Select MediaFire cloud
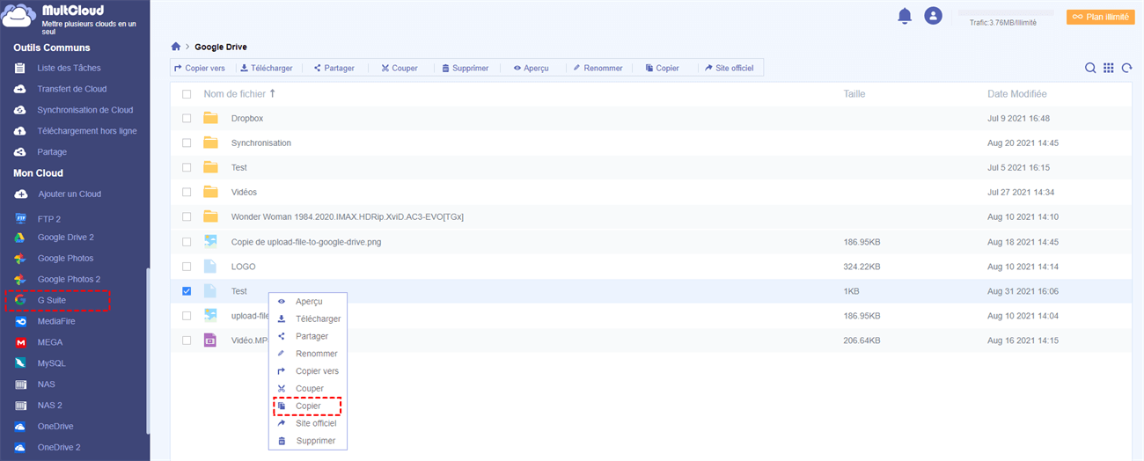 57,321
